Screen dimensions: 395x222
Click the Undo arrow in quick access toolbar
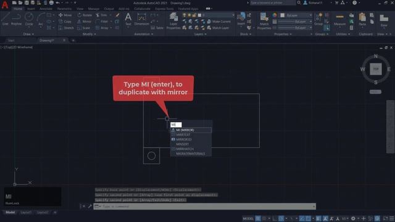57,2
